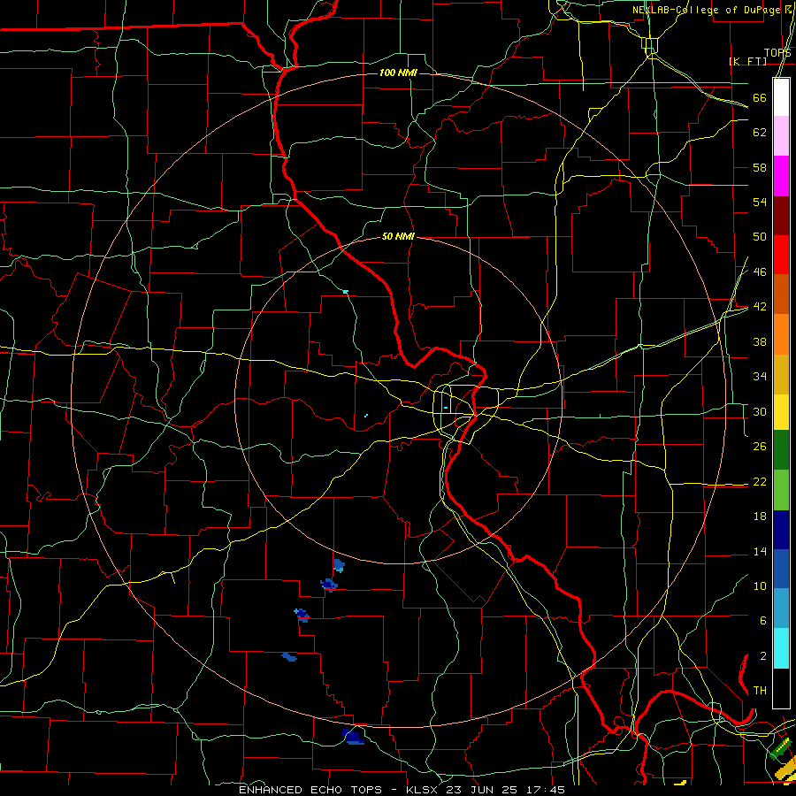This screenshot has width=796, height=796.
Task: Select the dark red legend swatch
Action: pos(781,215)
